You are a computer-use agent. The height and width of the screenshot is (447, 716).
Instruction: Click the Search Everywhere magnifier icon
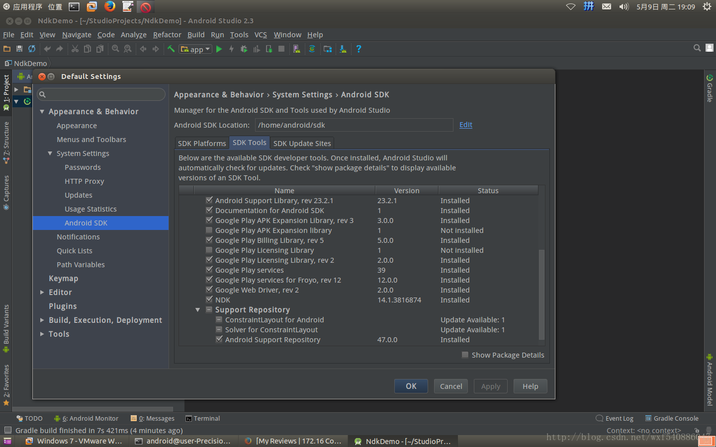click(697, 48)
